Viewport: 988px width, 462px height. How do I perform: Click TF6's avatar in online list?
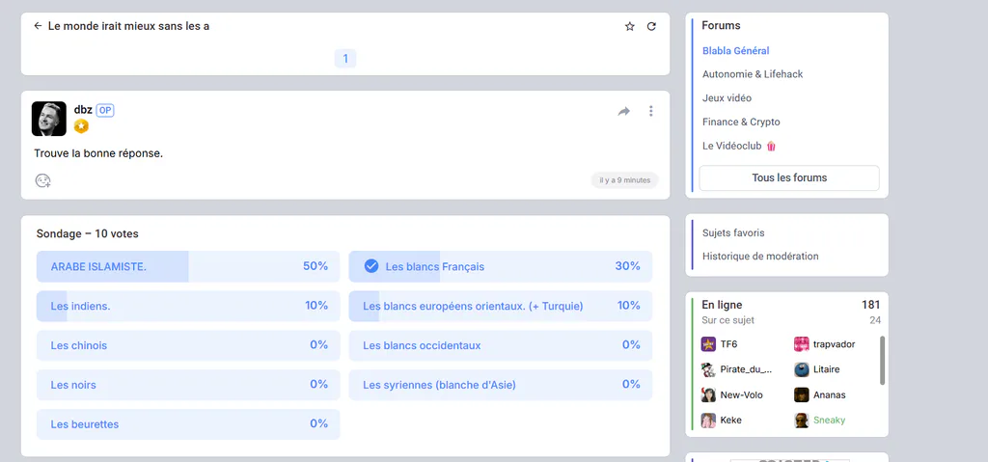click(x=708, y=344)
